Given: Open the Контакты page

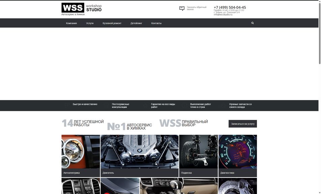Looking at the screenshot, I should tap(156, 23).
